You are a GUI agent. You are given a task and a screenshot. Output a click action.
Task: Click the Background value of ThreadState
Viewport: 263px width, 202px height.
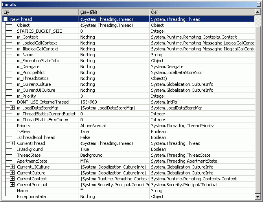coord(91,155)
